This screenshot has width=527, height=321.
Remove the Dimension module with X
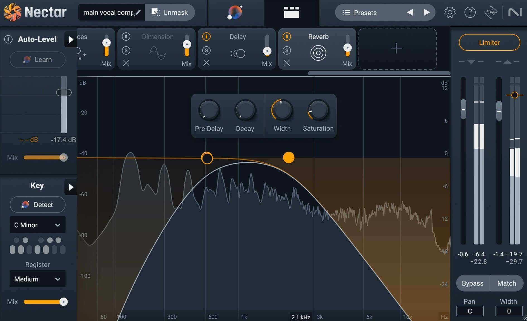[x=126, y=63]
